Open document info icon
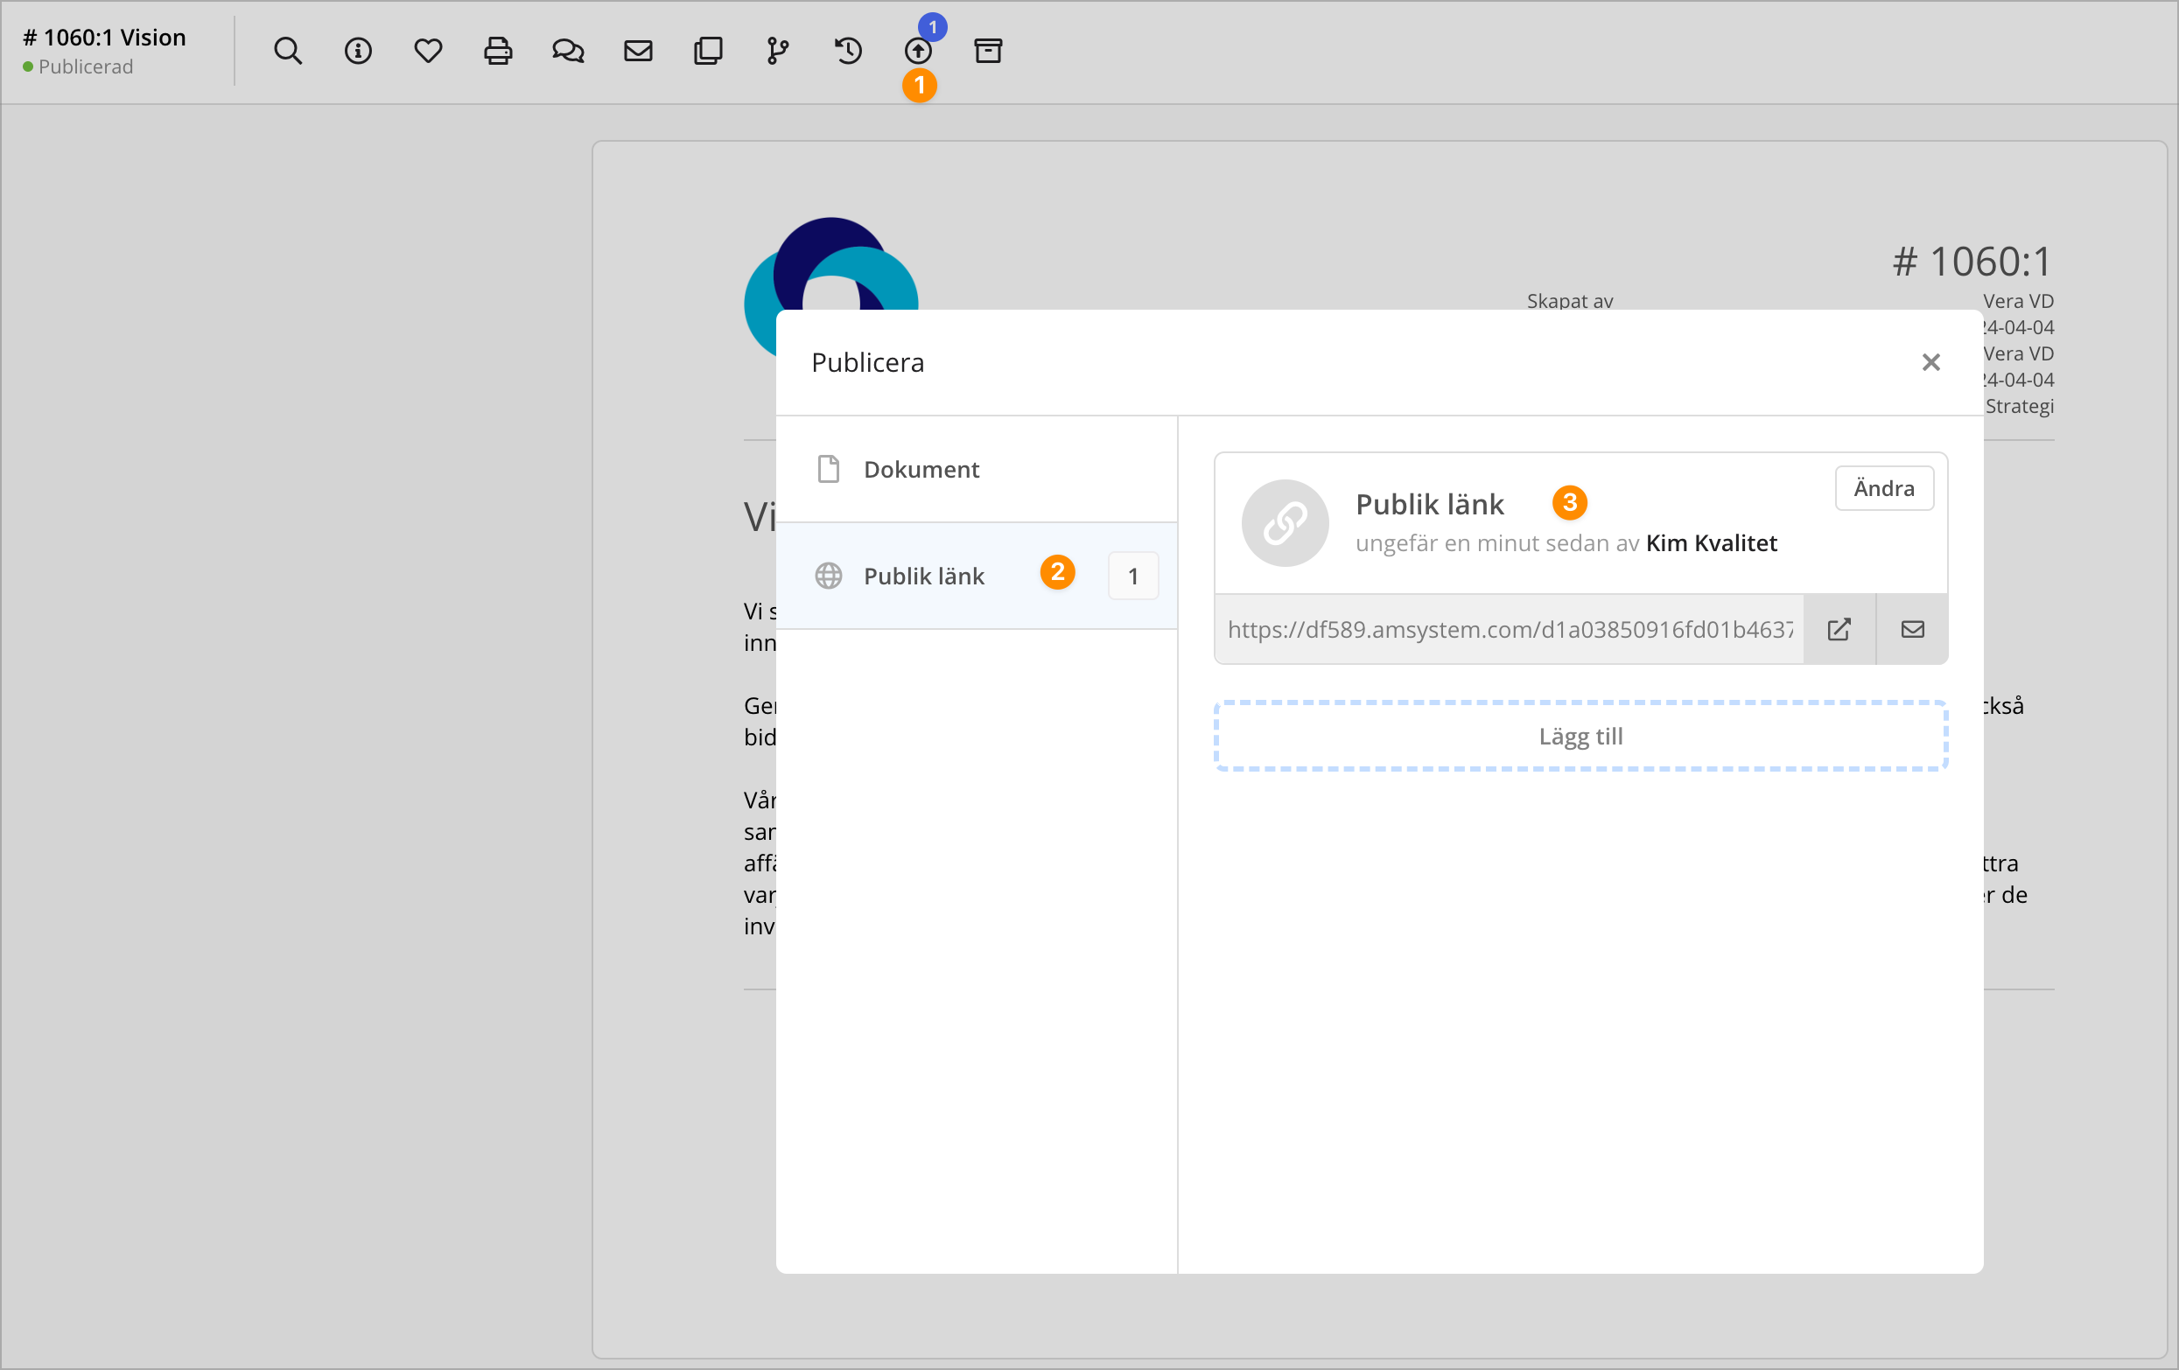Screen dimensions: 2179x1370 [358, 51]
